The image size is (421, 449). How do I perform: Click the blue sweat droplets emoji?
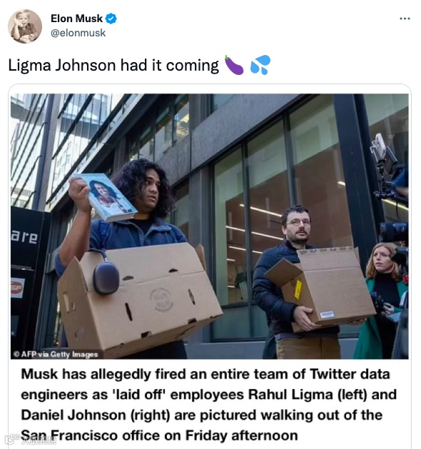(x=260, y=65)
